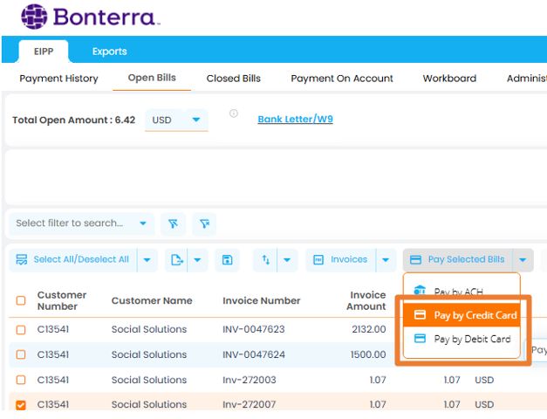Click the clear filter funnel icon
Screen dimensions: 547x419
[x=204, y=223]
